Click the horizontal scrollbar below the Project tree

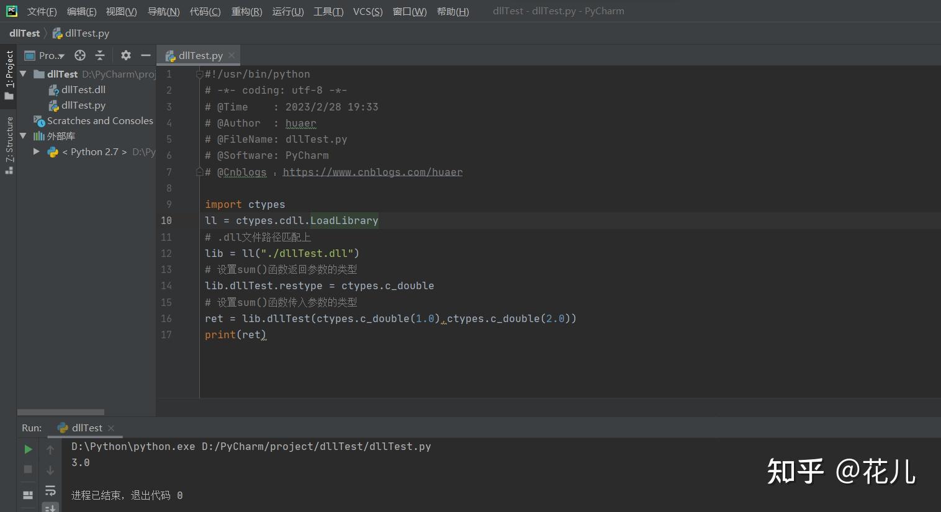pos(60,411)
